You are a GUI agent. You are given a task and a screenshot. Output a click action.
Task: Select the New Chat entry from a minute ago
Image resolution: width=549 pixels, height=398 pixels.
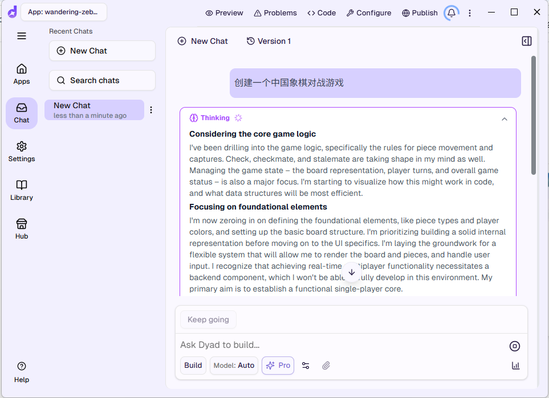coord(94,110)
